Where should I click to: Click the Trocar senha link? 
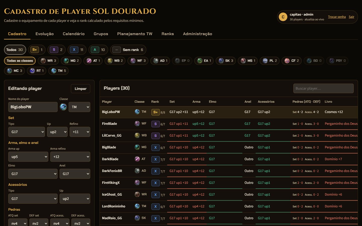tap(337, 17)
